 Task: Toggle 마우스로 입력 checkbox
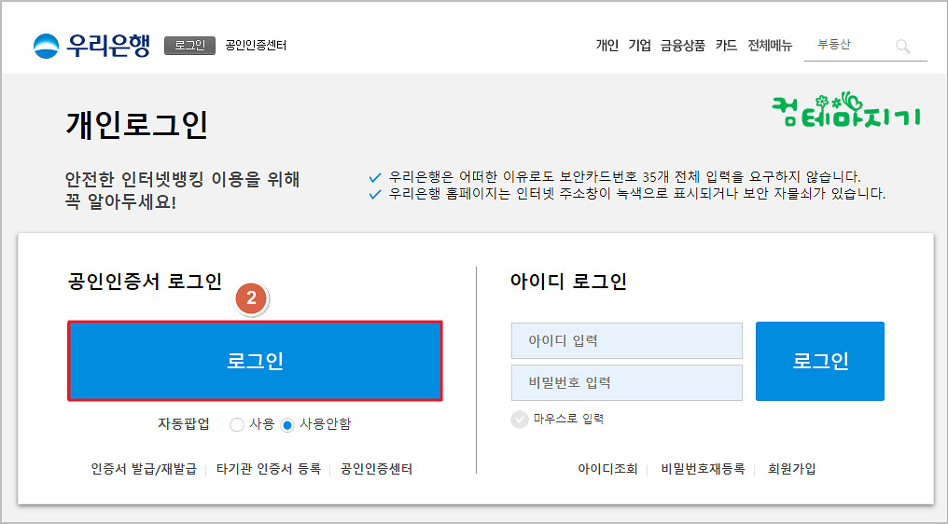pyautogui.click(x=520, y=419)
